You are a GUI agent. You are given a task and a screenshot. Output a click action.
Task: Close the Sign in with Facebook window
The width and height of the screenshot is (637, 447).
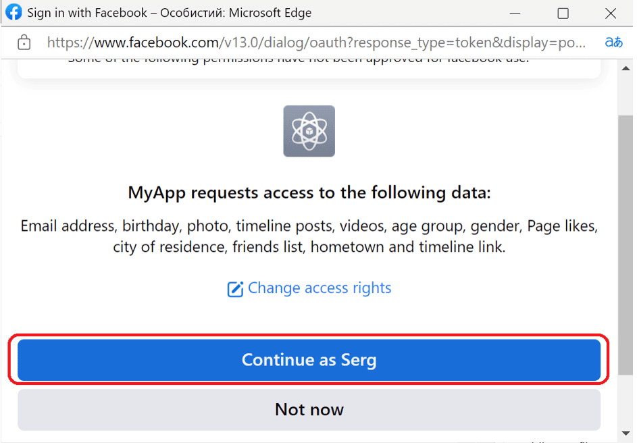point(610,14)
